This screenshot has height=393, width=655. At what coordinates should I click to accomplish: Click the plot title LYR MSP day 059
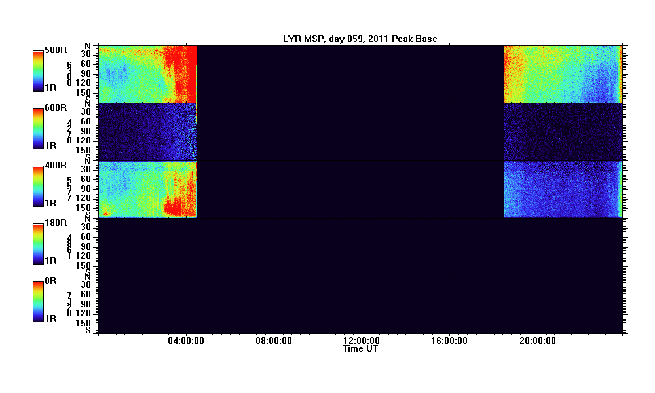point(360,39)
